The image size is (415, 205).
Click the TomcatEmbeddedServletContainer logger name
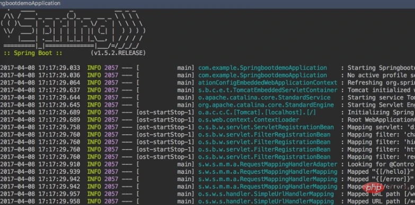[268, 90]
